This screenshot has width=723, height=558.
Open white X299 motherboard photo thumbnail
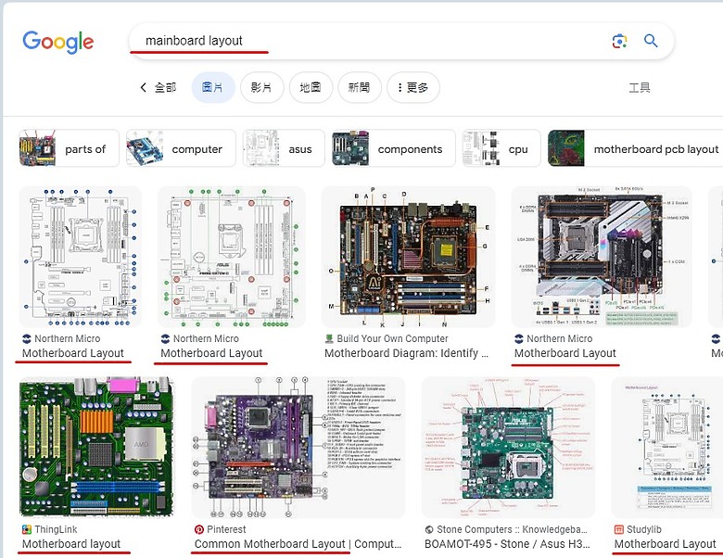(602, 257)
